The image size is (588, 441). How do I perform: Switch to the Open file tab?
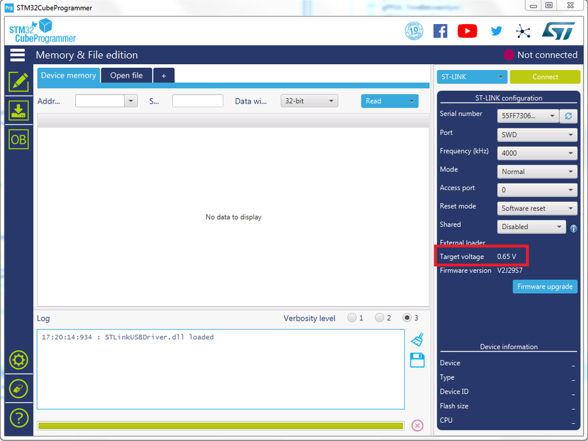click(x=127, y=75)
